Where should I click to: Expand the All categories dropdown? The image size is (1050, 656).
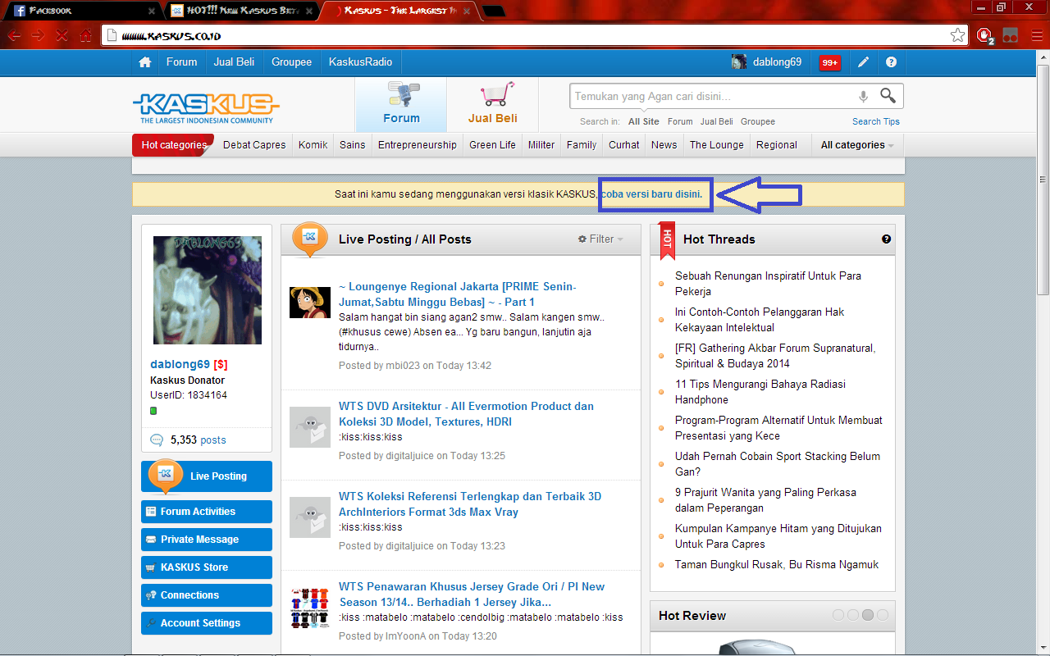pos(857,145)
